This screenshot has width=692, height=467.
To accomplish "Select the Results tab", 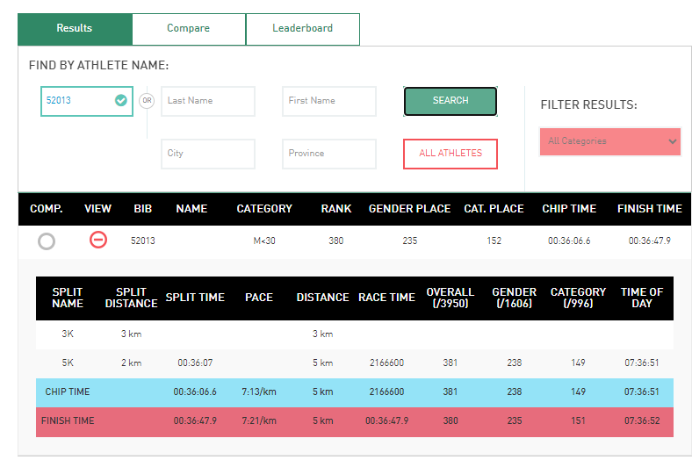I will (75, 29).
